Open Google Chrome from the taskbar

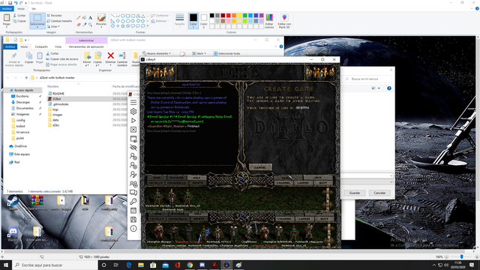coord(190,265)
